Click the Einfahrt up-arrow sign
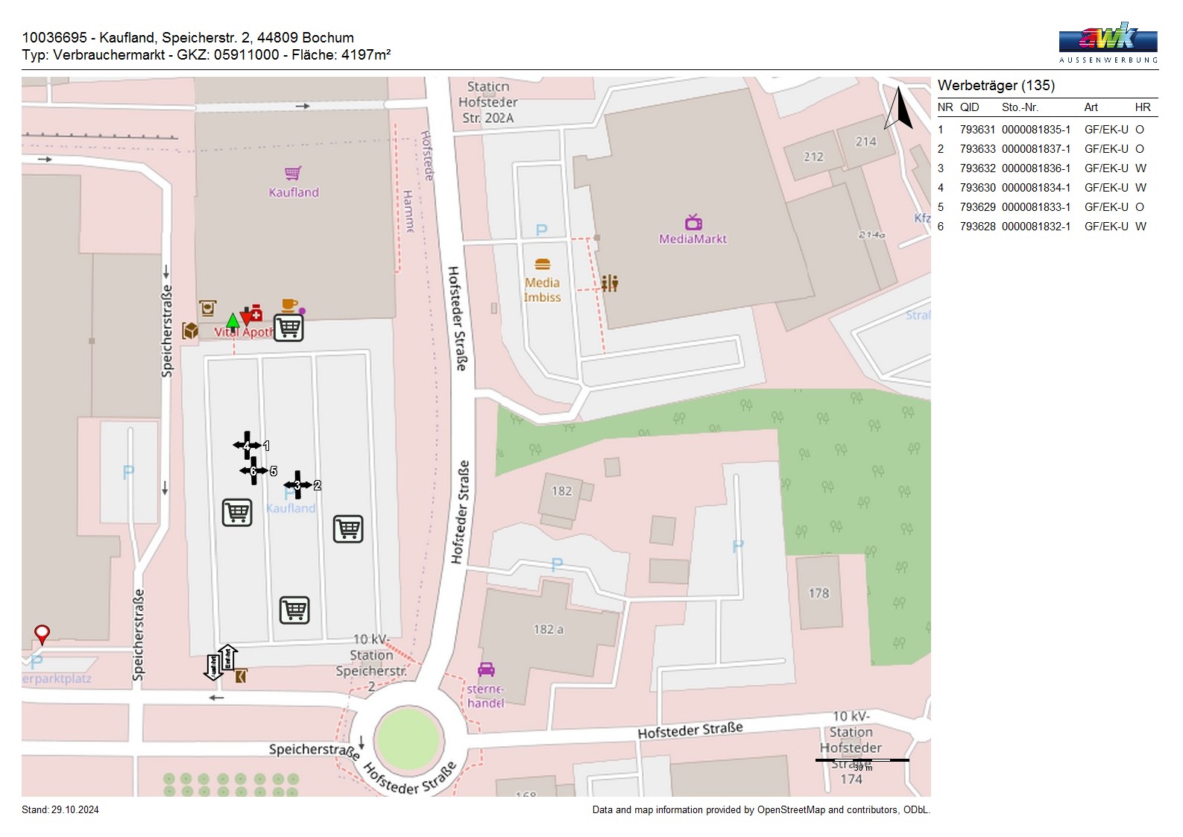Viewport: 1183px width, 837px height. click(228, 657)
